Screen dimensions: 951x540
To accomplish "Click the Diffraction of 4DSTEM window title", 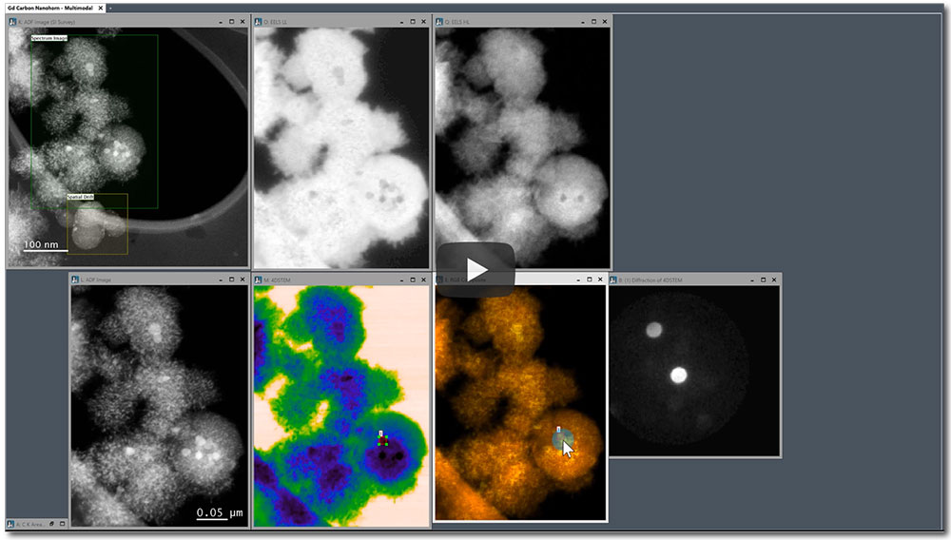I will 650,280.
